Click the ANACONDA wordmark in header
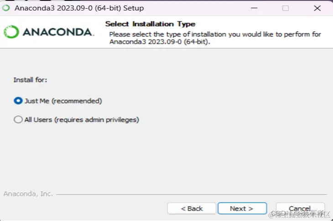This screenshot has height=221, width=333. tap(58, 32)
